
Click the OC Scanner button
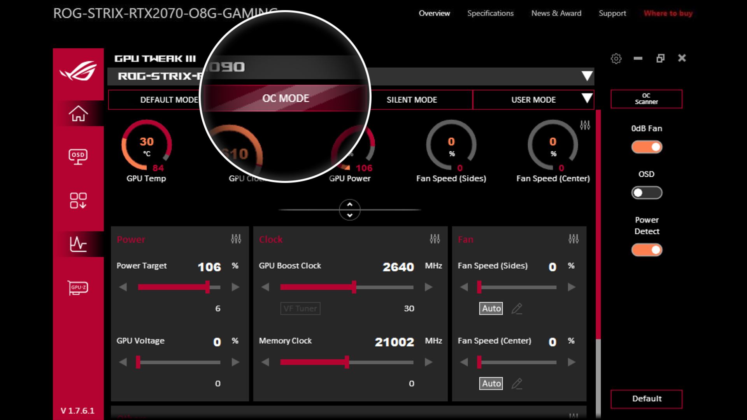(x=646, y=99)
